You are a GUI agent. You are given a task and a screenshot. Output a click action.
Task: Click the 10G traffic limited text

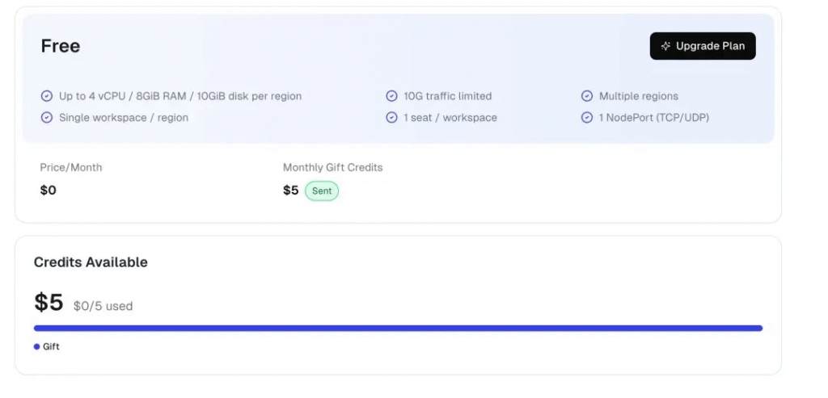pos(447,96)
